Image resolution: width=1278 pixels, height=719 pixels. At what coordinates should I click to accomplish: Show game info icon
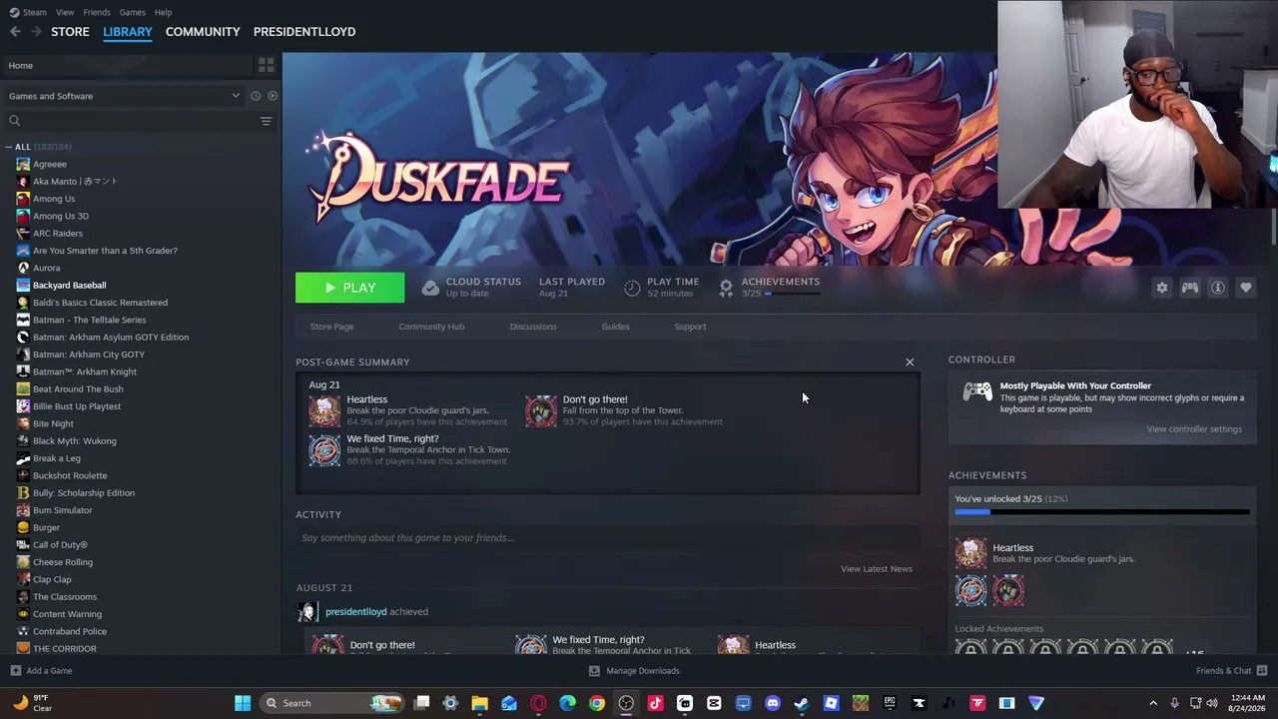click(x=1218, y=288)
